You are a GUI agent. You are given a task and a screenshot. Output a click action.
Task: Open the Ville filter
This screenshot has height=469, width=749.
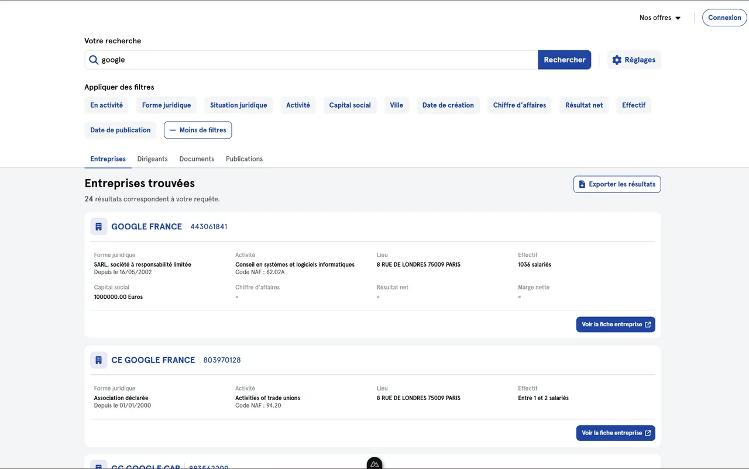(397, 105)
